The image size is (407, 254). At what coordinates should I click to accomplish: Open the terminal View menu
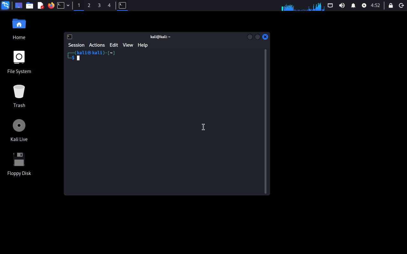[x=128, y=45]
